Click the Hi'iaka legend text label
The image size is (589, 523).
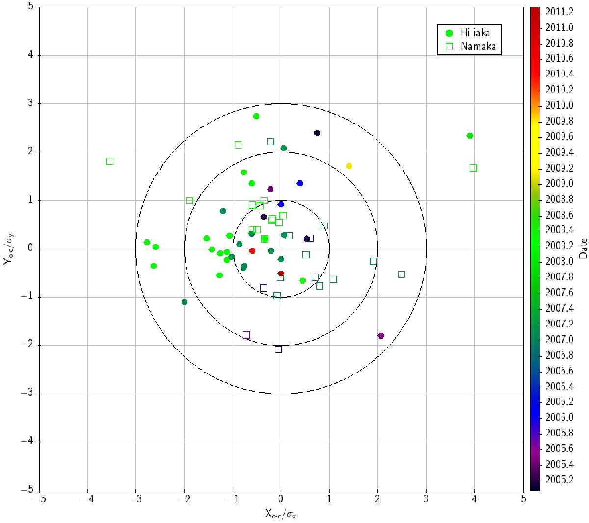click(x=475, y=33)
